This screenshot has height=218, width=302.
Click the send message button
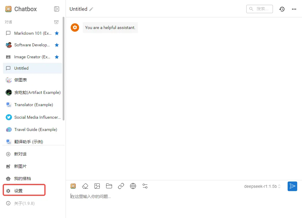(292, 186)
